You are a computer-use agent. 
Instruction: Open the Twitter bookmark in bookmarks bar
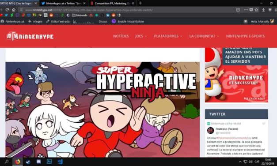6,15
